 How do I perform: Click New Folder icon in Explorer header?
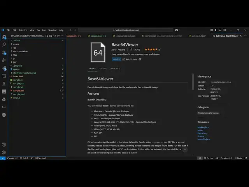(51, 36)
